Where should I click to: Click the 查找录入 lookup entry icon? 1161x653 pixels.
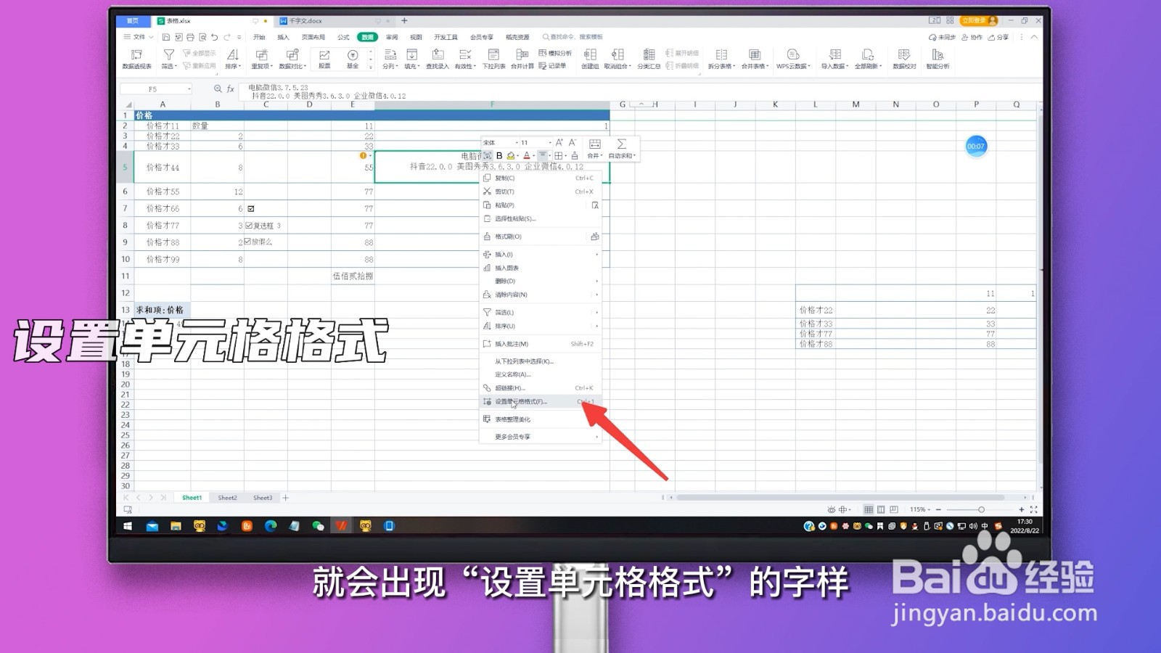[x=438, y=59]
